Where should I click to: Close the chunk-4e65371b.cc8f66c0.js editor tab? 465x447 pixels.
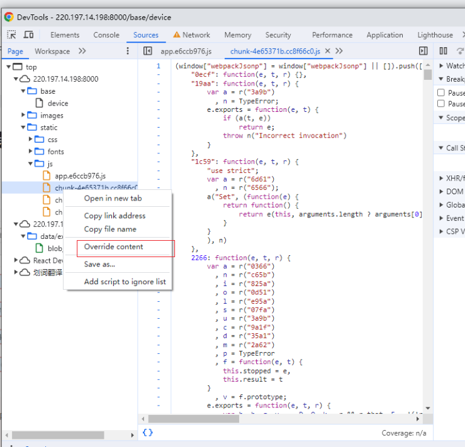328,51
